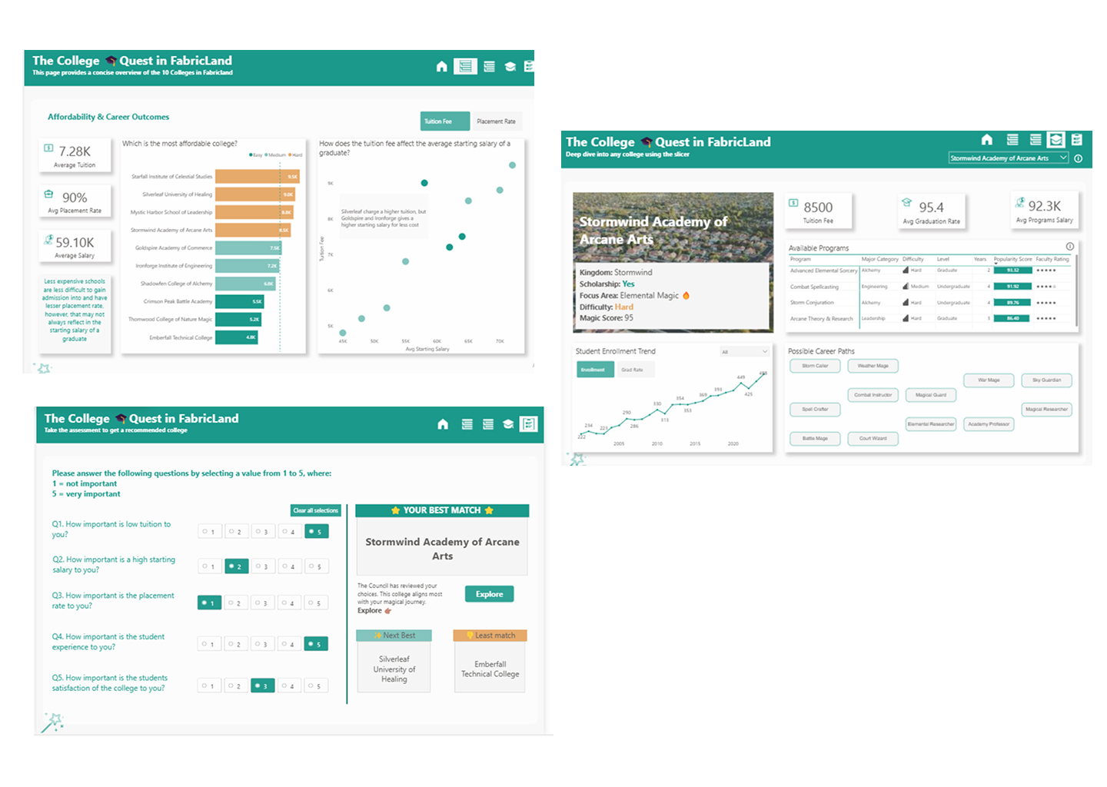This screenshot has height=787, width=1107.
Task: Click the highlighted checklist icon on the assessment page
Action: 528,424
